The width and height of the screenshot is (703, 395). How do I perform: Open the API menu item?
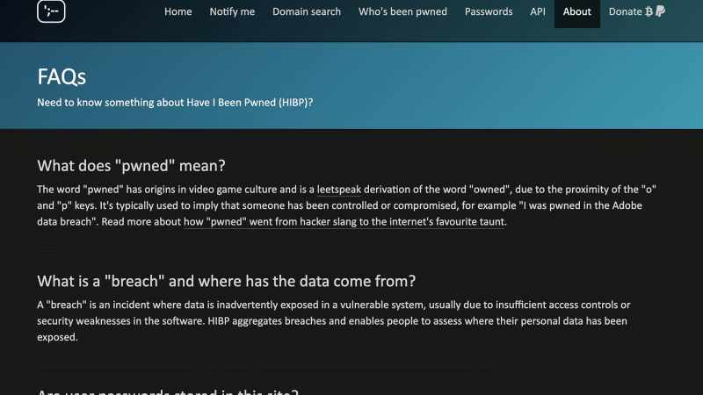point(538,11)
